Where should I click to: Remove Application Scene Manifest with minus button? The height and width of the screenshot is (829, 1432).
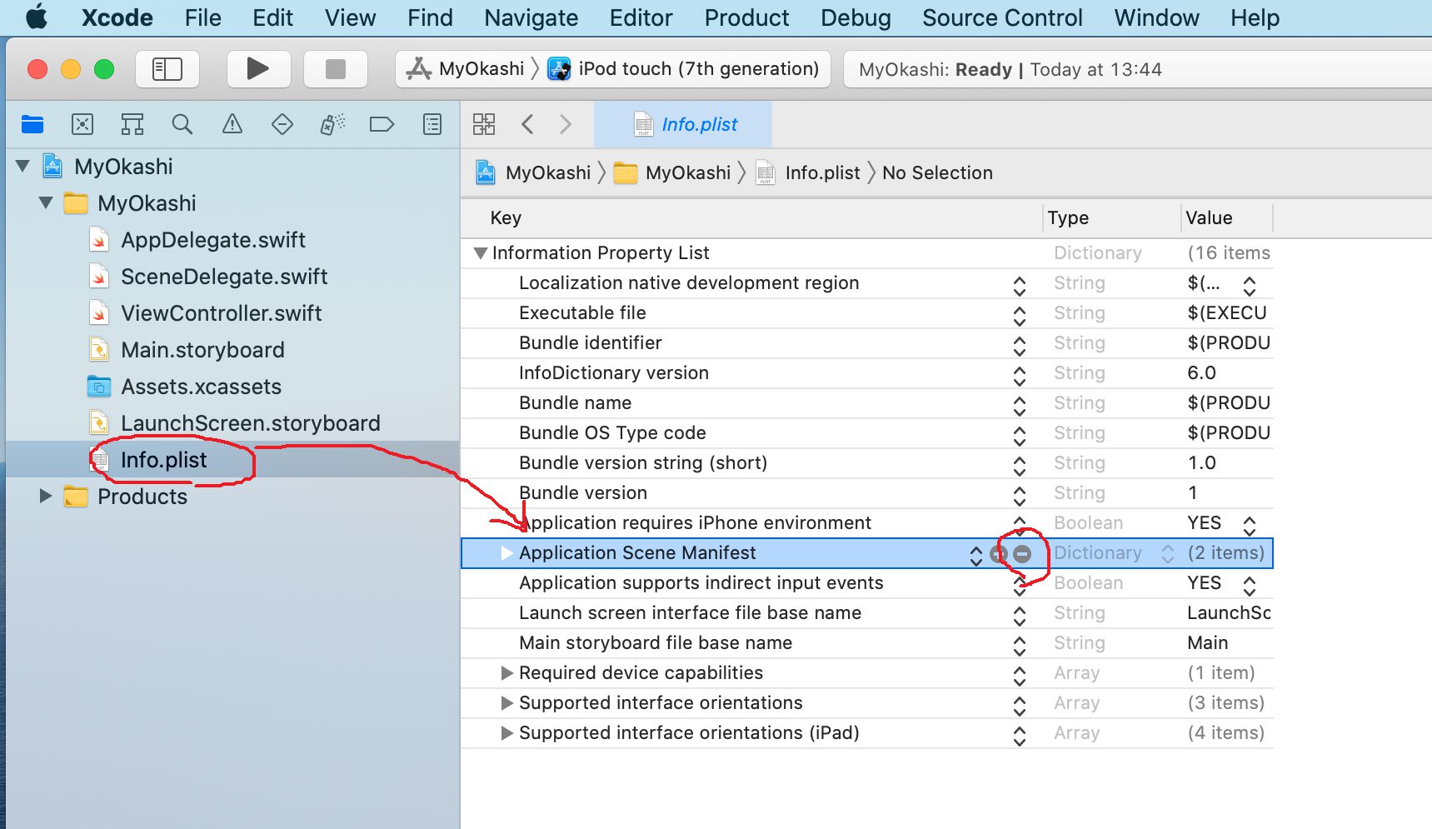click(1023, 553)
